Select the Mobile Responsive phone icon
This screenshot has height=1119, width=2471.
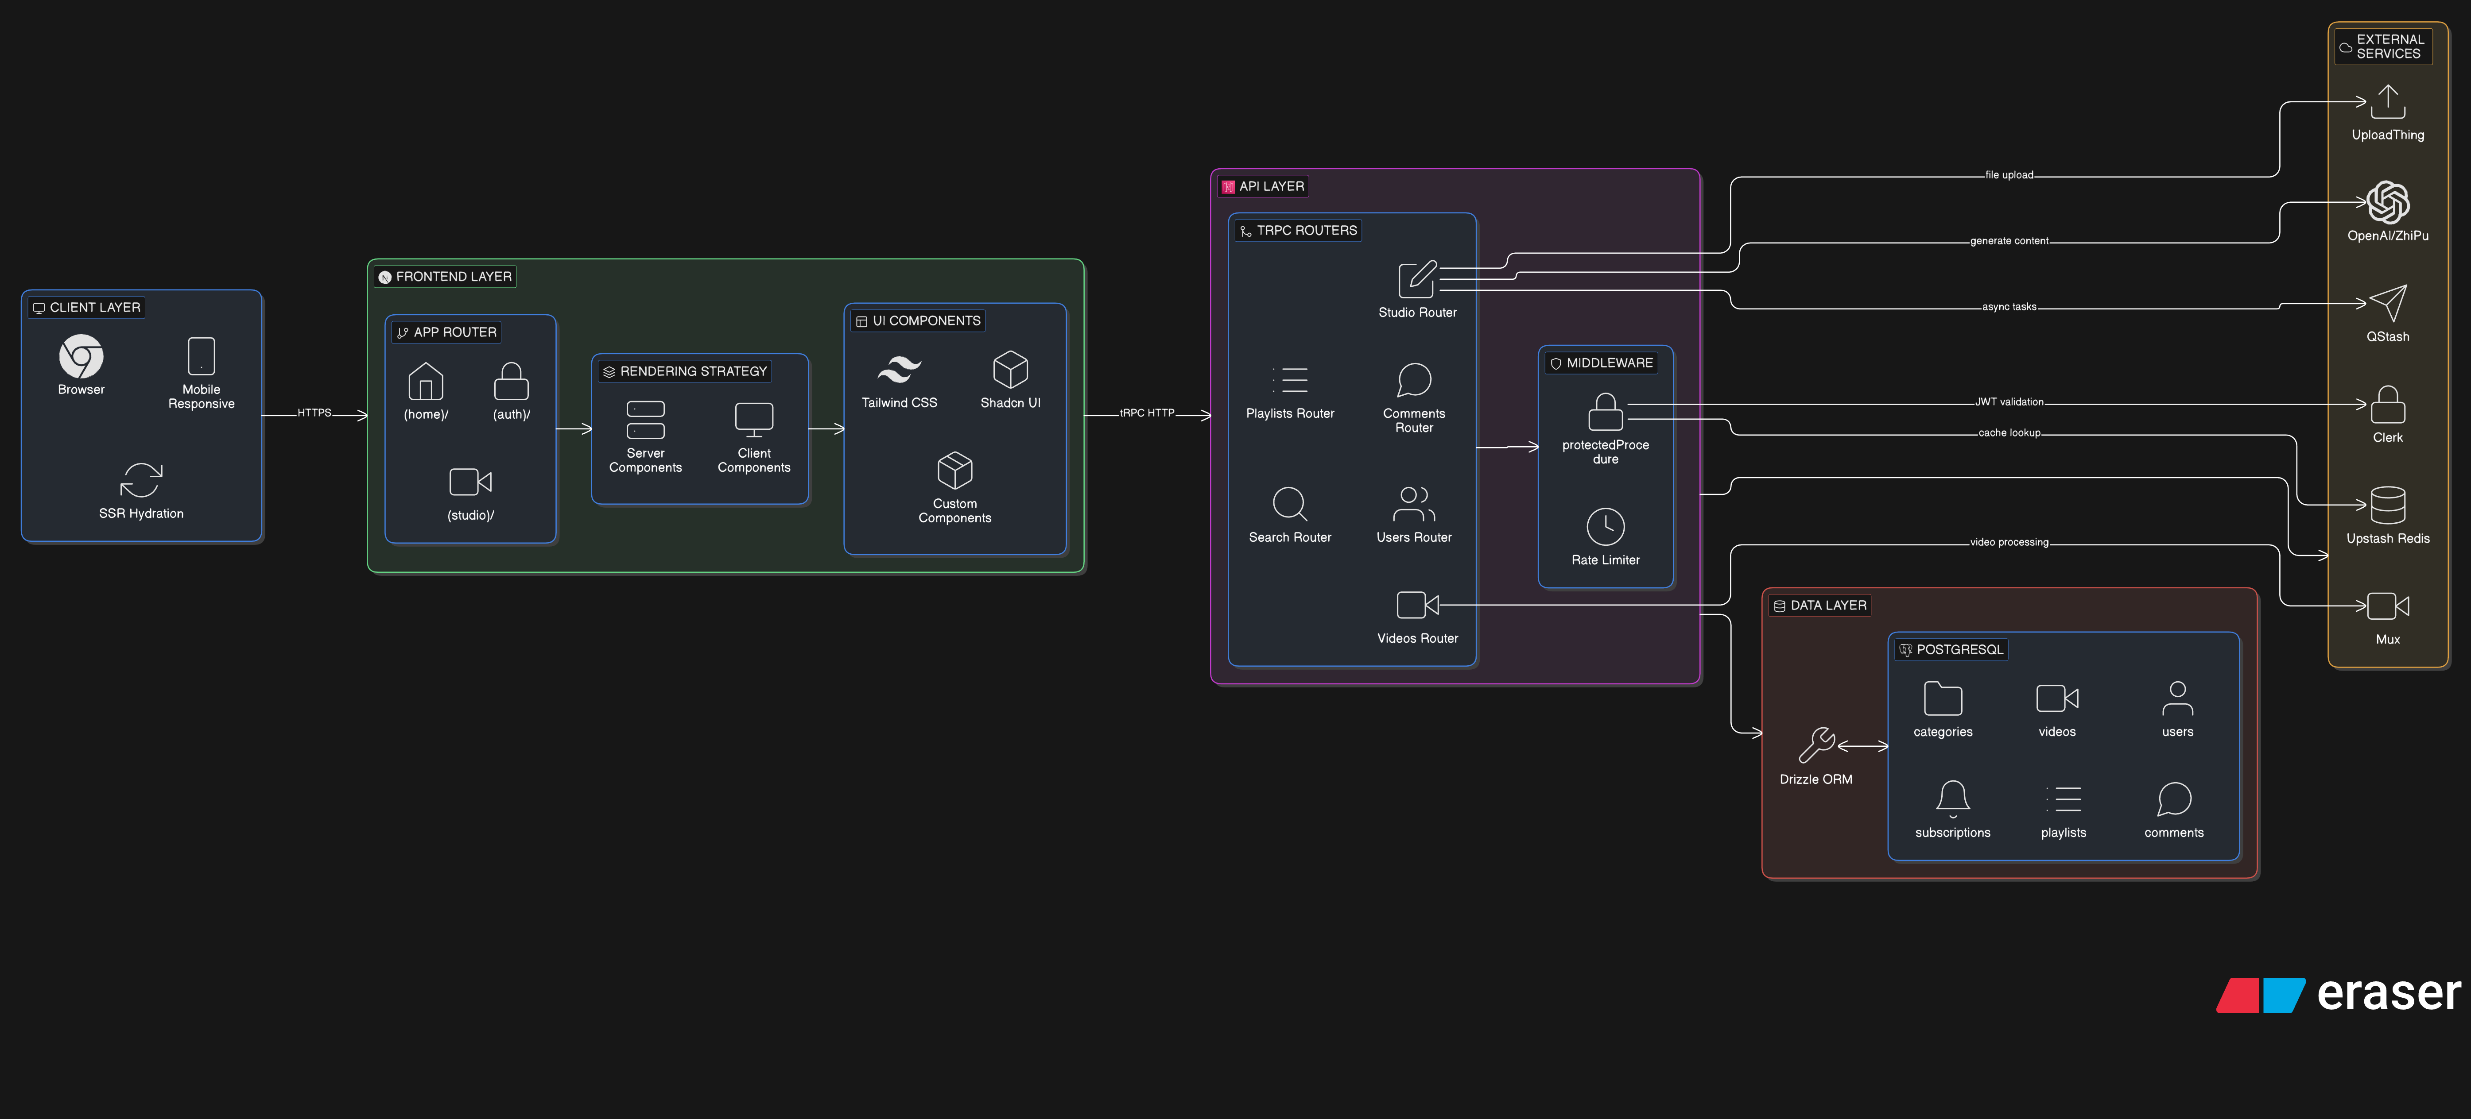pyautogui.click(x=202, y=357)
